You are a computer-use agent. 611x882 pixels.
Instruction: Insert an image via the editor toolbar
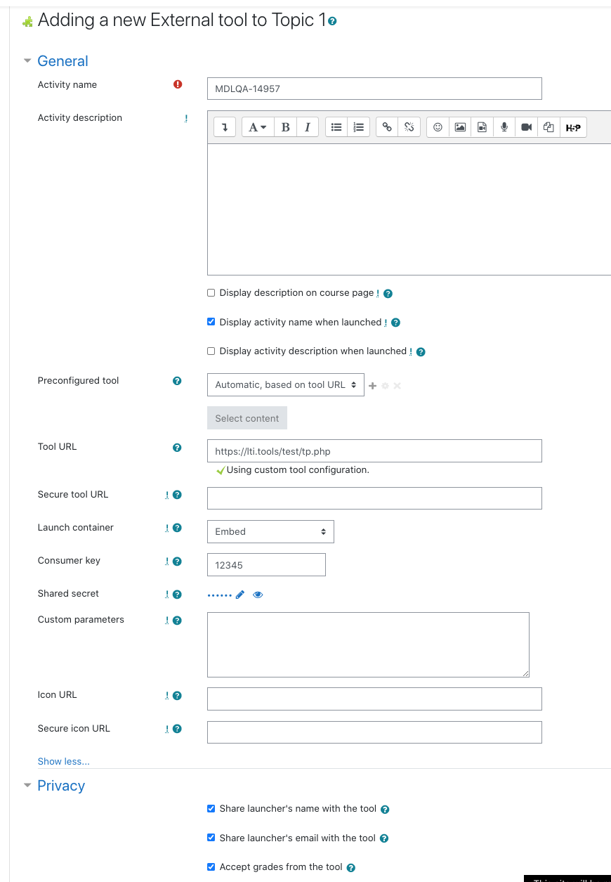coord(460,127)
